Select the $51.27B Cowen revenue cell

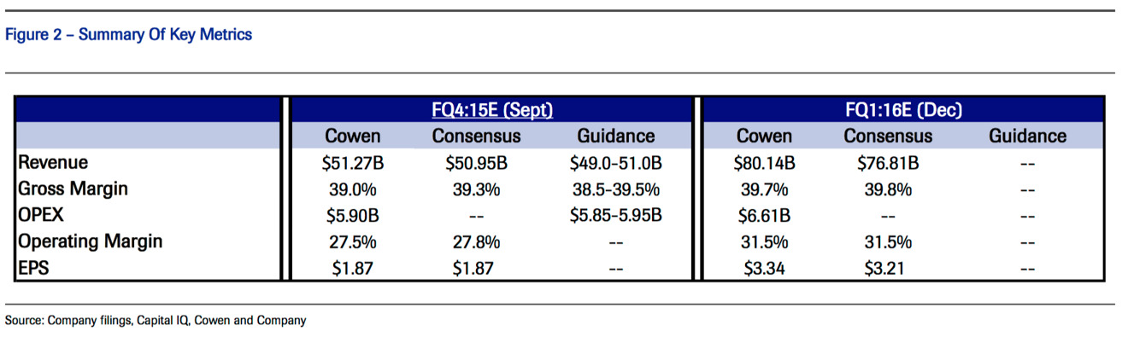coord(352,163)
